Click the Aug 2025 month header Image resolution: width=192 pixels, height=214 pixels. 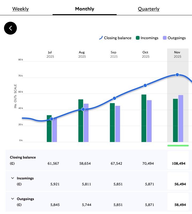click(82, 54)
